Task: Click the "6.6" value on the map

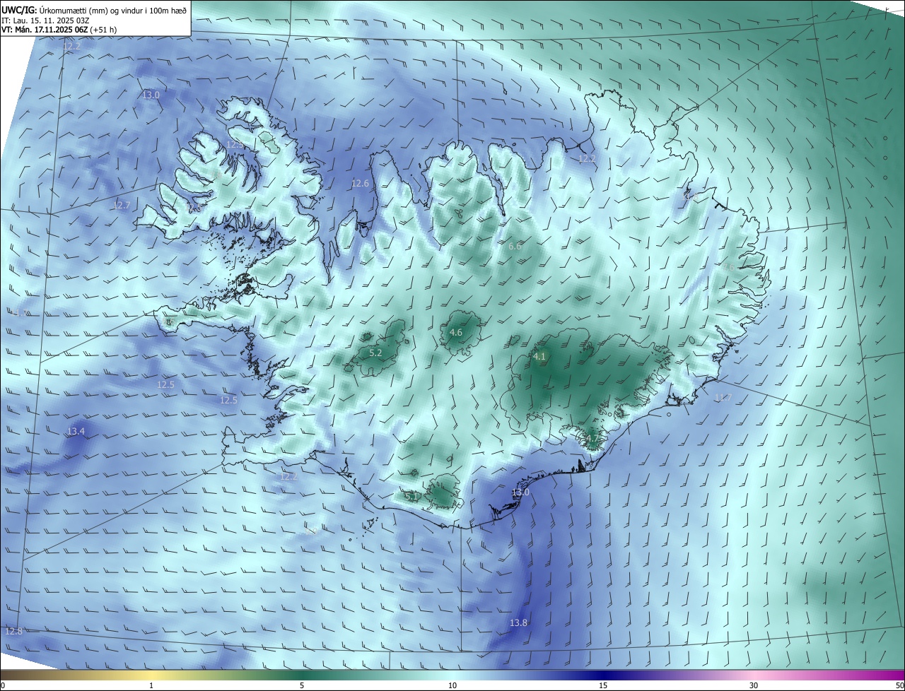Action: [515, 246]
